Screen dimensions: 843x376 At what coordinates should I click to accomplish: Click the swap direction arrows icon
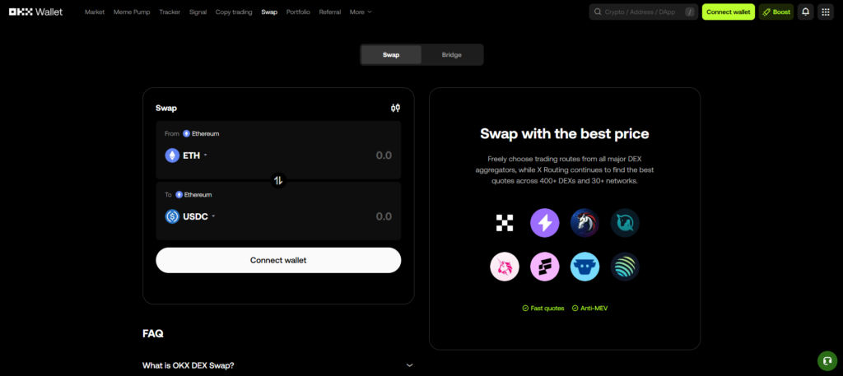278,180
